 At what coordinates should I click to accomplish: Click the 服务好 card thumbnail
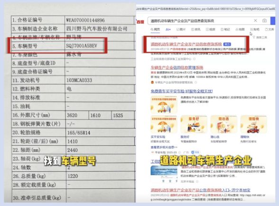[194, 124]
